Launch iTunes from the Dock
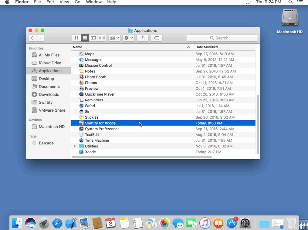Screen dimensions: 308x230 point(205,223)
